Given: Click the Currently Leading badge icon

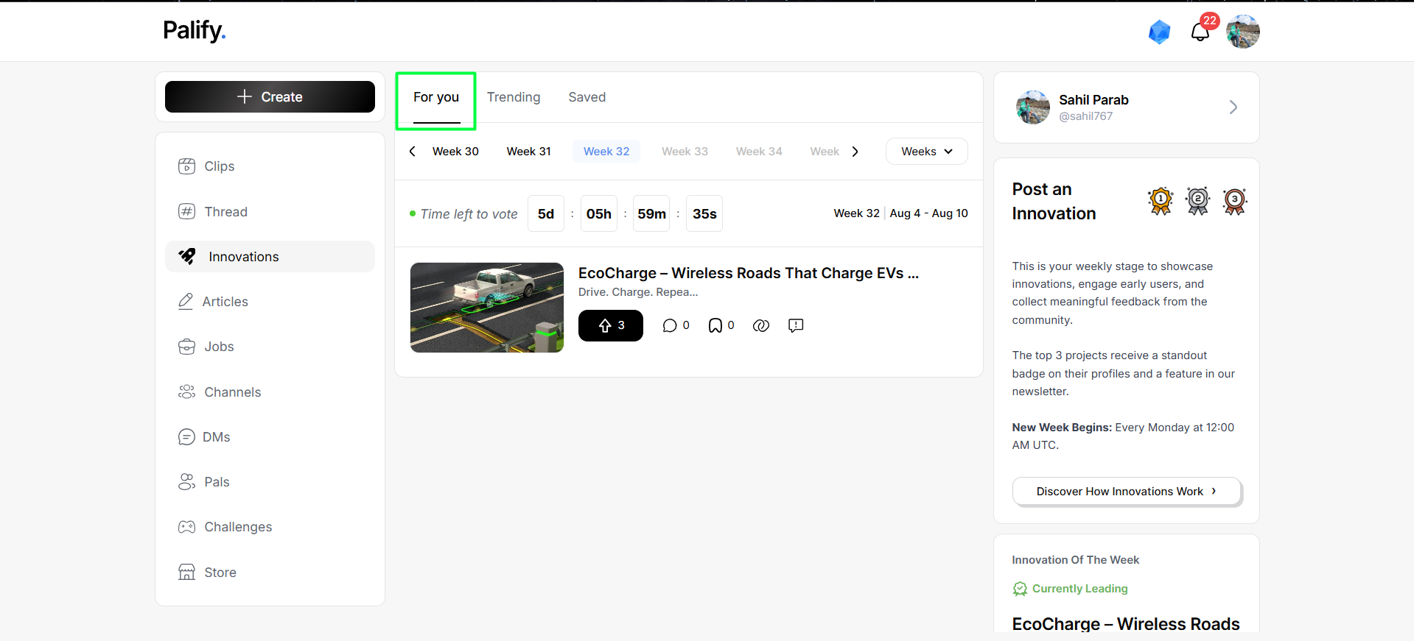Looking at the screenshot, I should point(1020,589).
